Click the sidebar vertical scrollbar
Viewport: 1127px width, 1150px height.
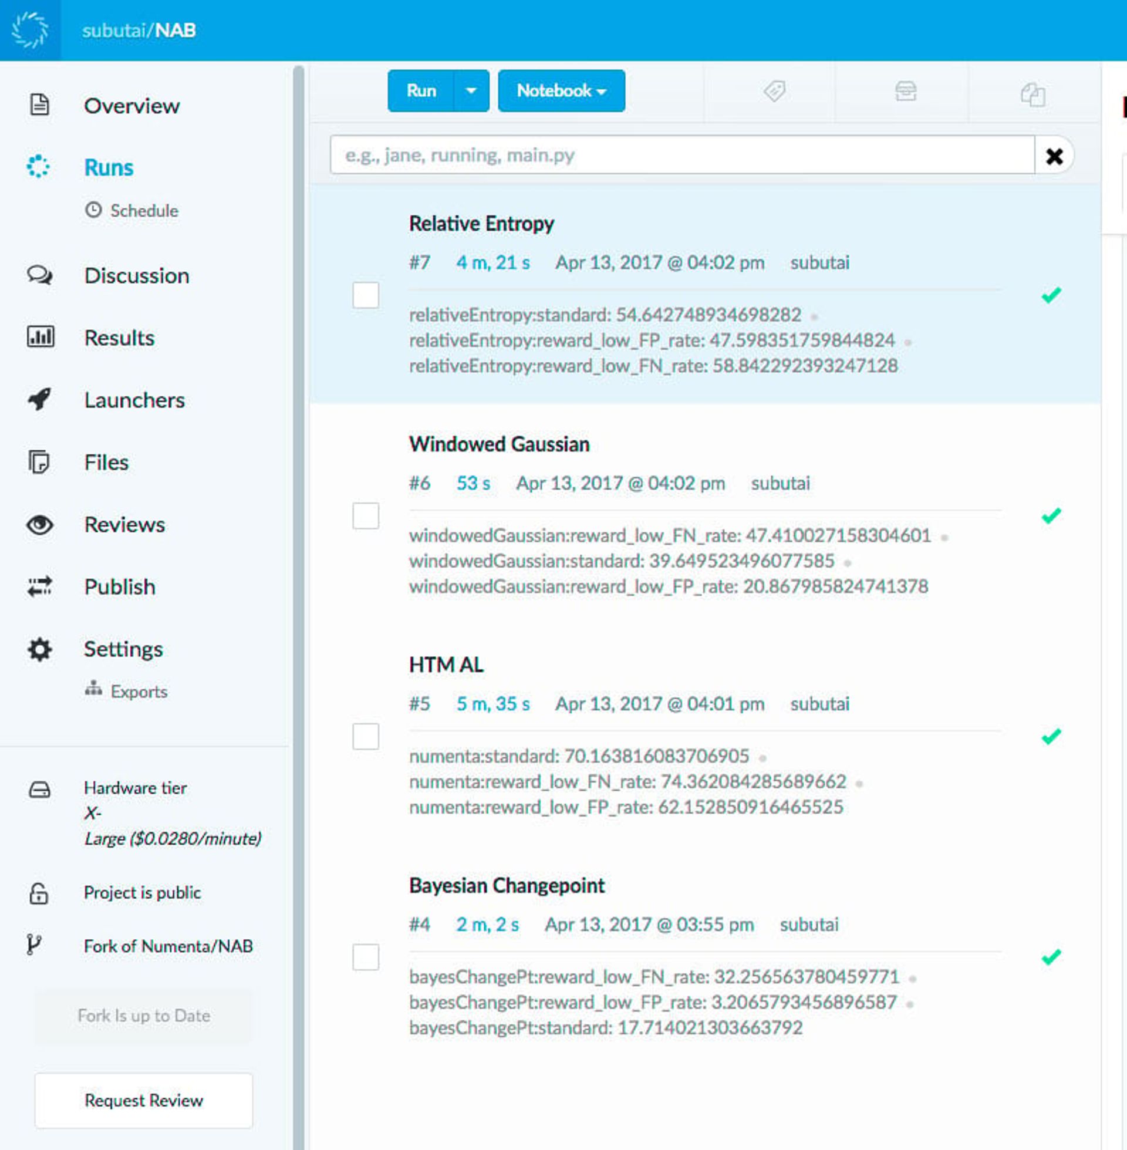tap(298, 592)
